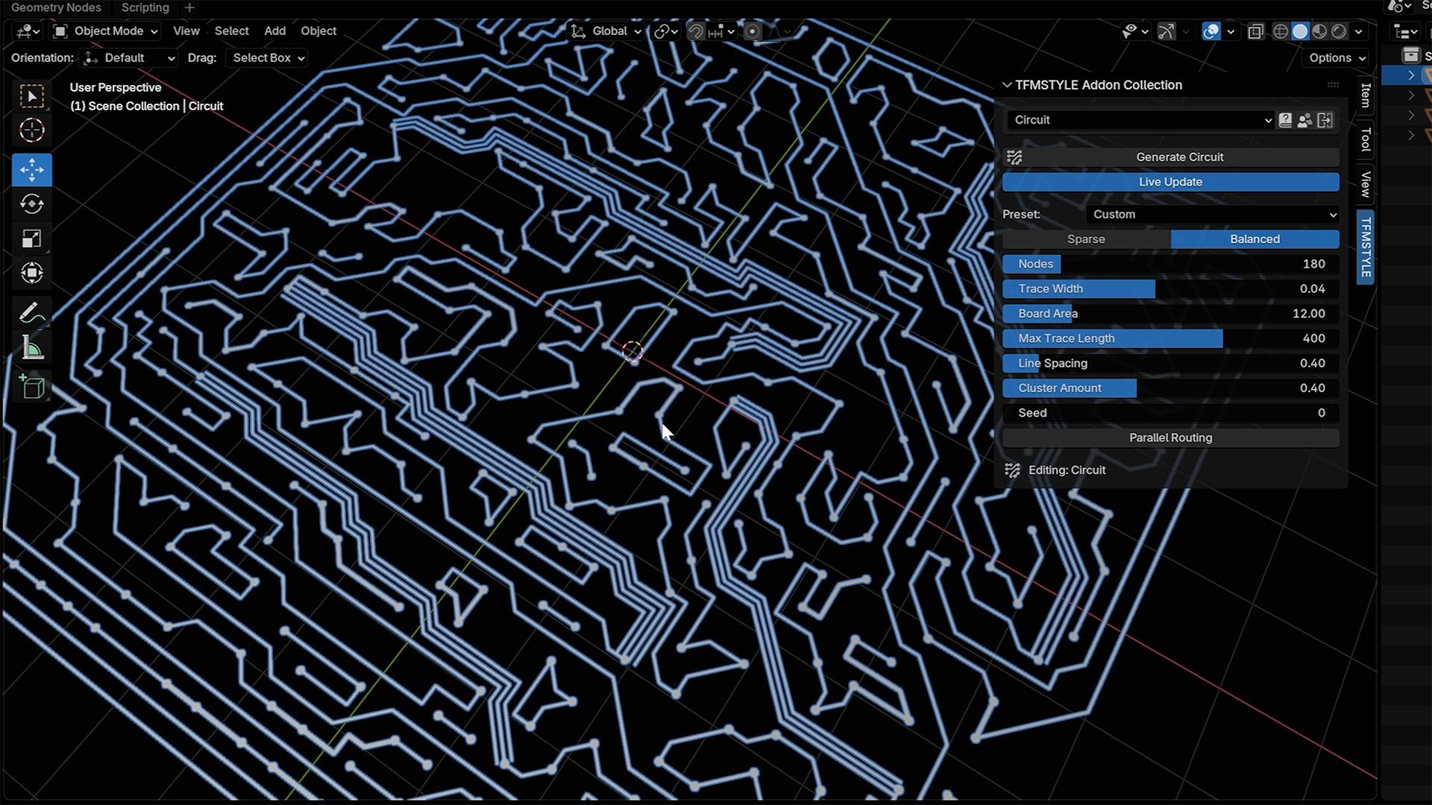Toggle X-ray mode in the viewport header
This screenshot has width=1432, height=805.
(x=1255, y=31)
